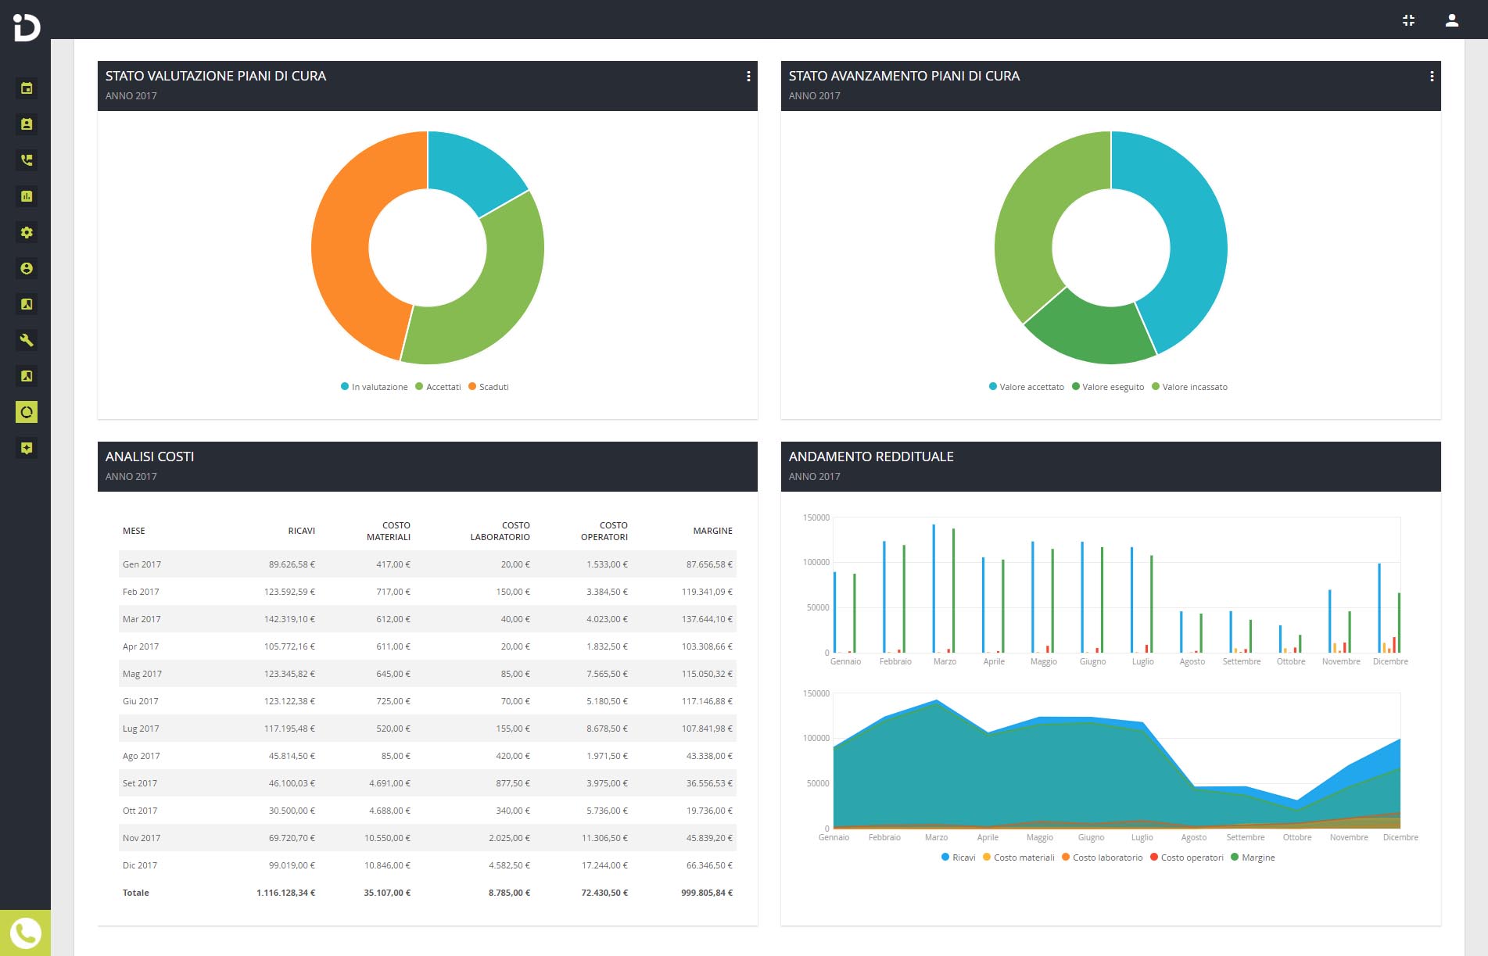
Task: Toggle the Costo materiali legend series
Action: tap(1019, 858)
